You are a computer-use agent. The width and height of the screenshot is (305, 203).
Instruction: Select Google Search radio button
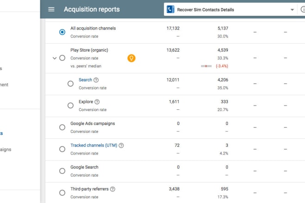point(62,171)
